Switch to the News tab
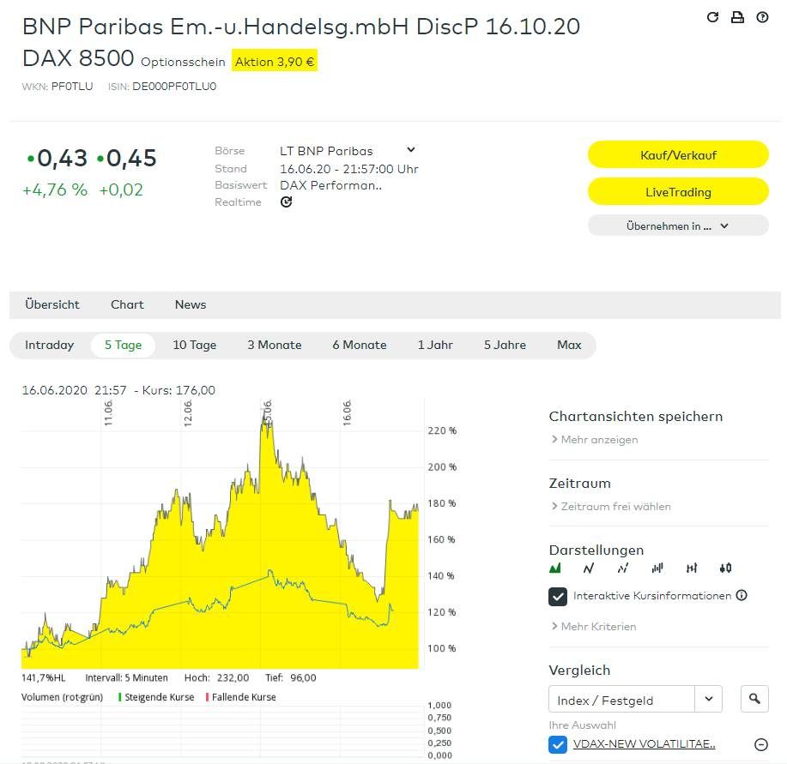This screenshot has width=787, height=764. point(191,304)
